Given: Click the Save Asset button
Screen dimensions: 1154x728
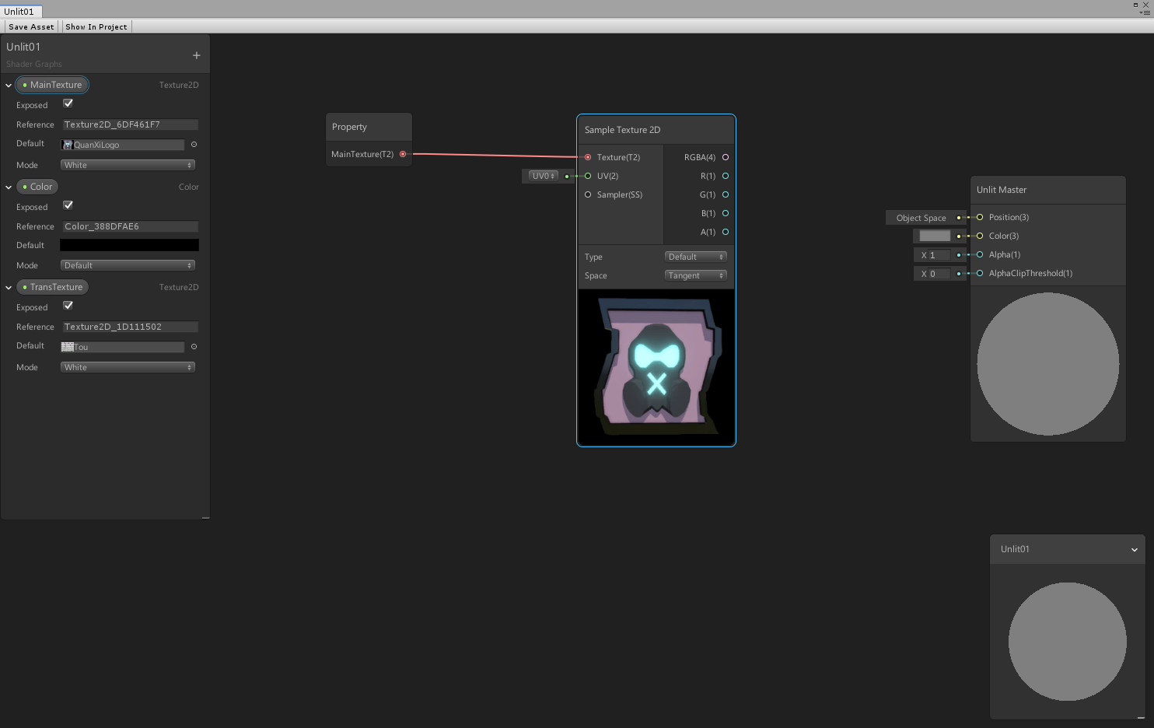Looking at the screenshot, I should coord(30,26).
